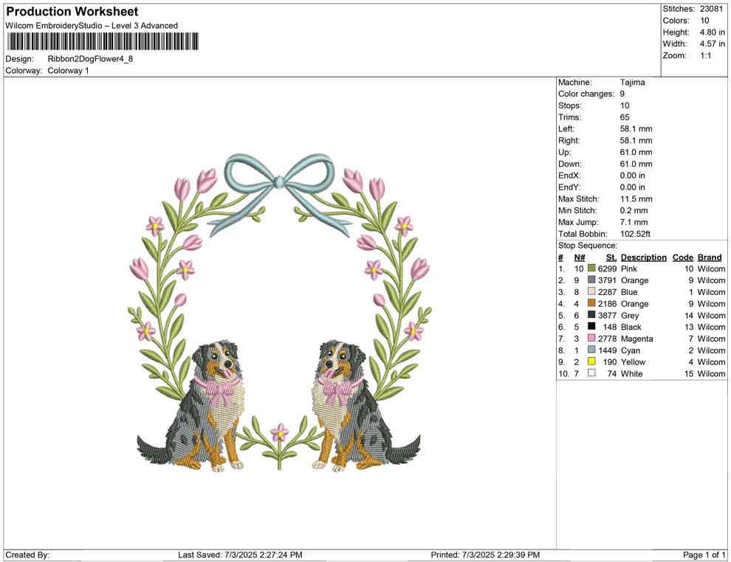
Task: Click the White thread chip for stop 10
Action: pos(591,373)
